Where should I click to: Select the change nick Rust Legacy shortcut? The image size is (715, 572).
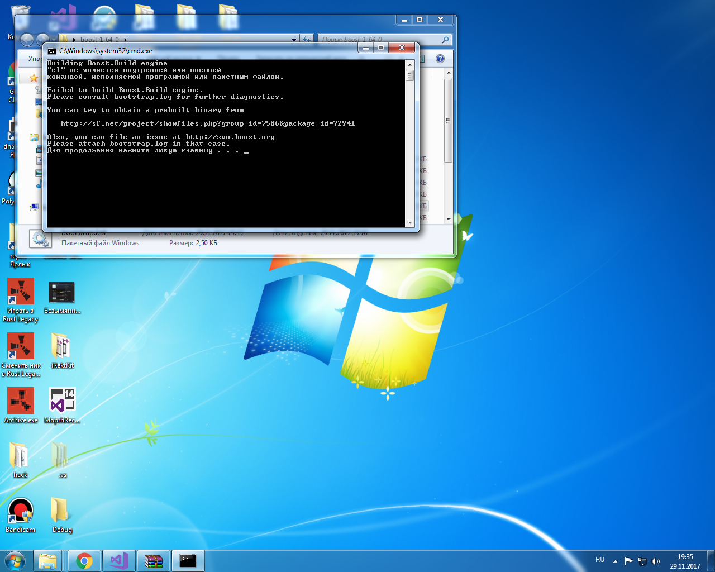coord(21,355)
